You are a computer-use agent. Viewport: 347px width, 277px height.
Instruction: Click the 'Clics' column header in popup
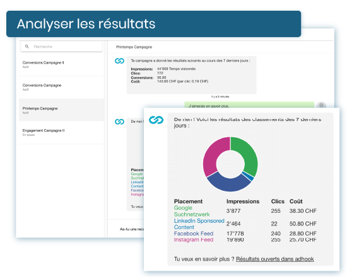(x=278, y=201)
